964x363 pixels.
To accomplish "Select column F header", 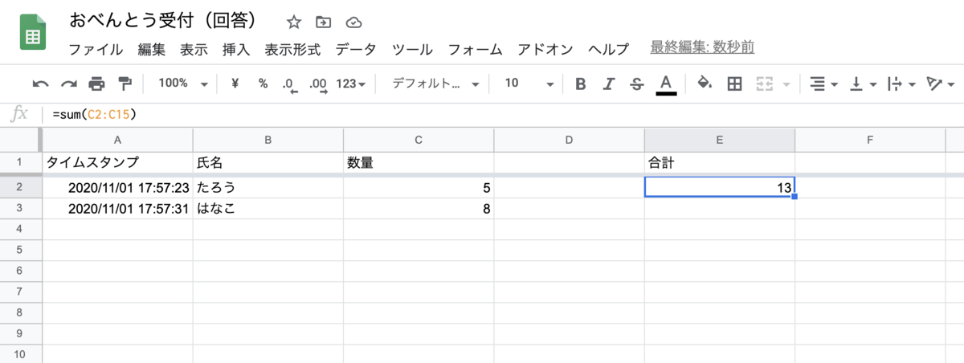I will [870, 141].
